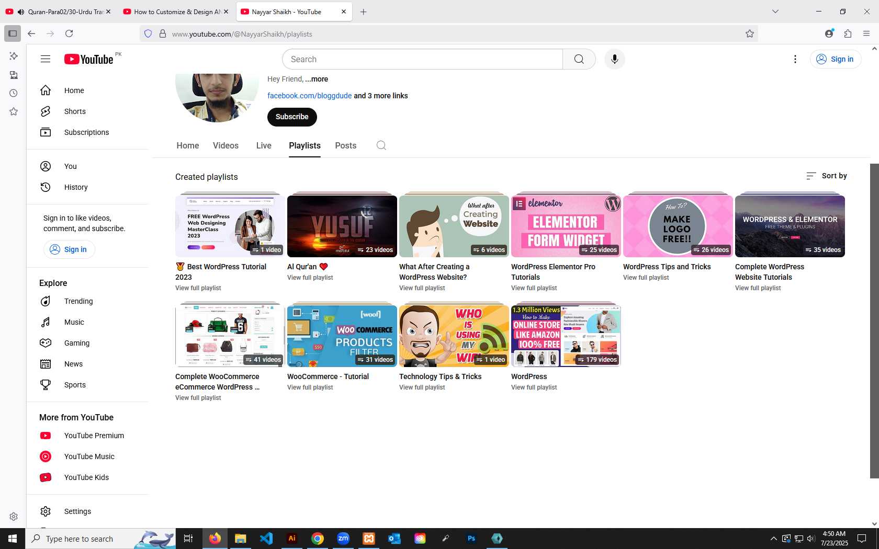Open Visual Studio Code from taskbar

[266, 538]
